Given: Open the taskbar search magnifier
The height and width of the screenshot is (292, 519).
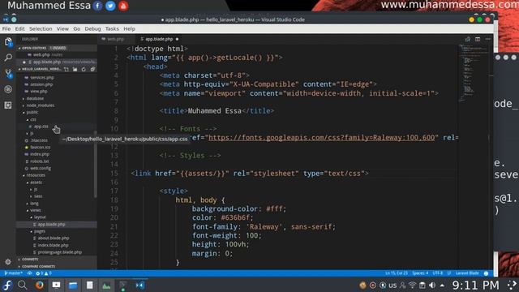Looking at the screenshot, I should pyautogui.click(x=22, y=285).
